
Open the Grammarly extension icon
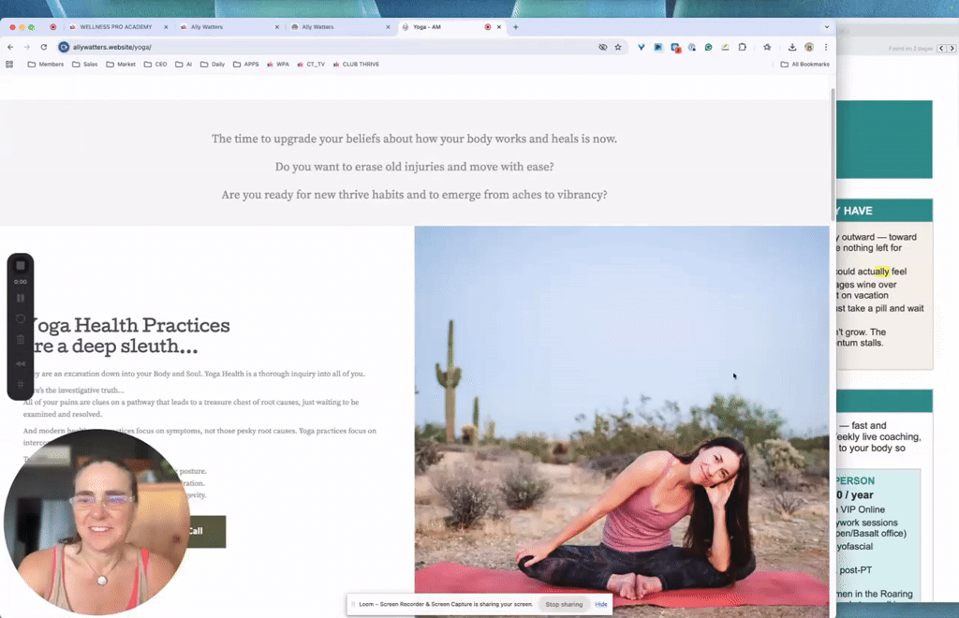pyautogui.click(x=709, y=47)
